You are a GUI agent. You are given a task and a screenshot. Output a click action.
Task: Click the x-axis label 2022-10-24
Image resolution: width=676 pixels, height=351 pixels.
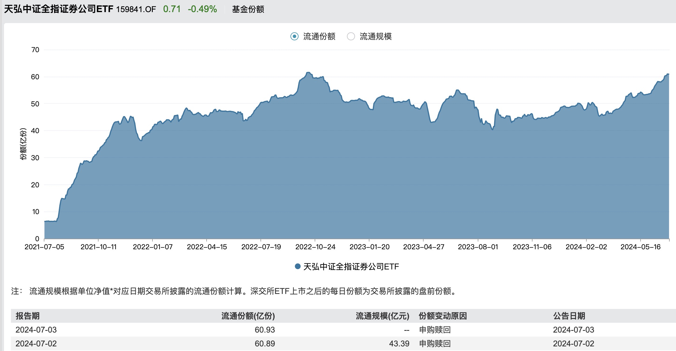click(x=315, y=247)
